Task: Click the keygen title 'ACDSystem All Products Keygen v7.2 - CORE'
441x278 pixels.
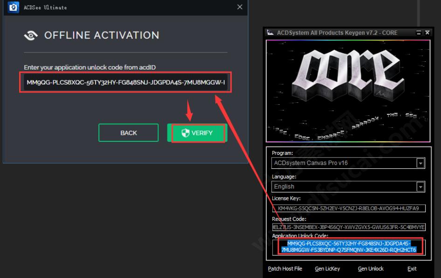Action: (337, 33)
